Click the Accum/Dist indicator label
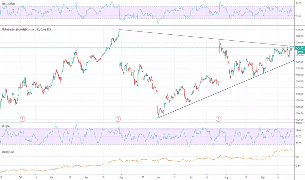The image size is (305, 180). tap(8, 152)
